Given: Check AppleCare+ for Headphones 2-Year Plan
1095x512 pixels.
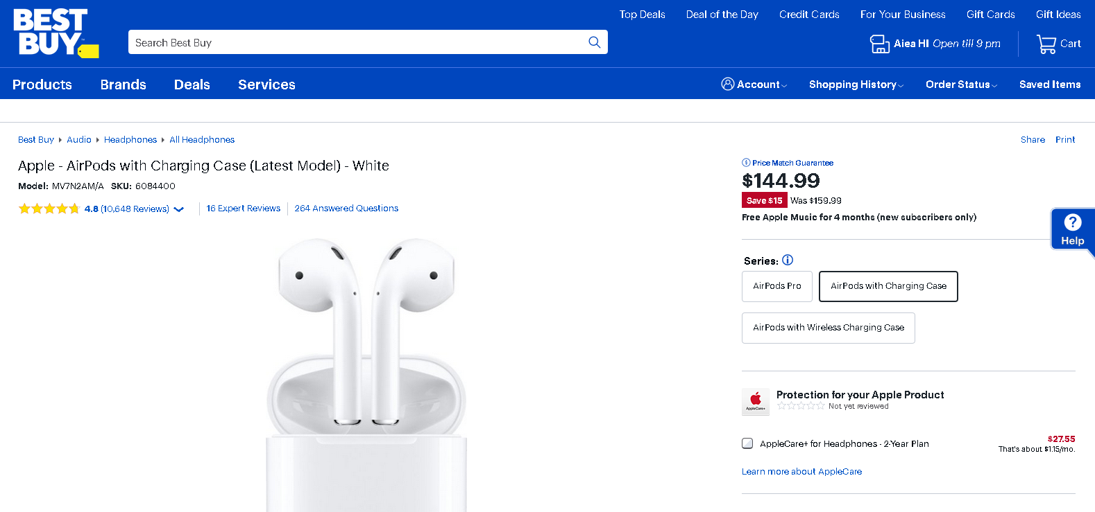Looking at the screenshot, I should coord(747,443).
